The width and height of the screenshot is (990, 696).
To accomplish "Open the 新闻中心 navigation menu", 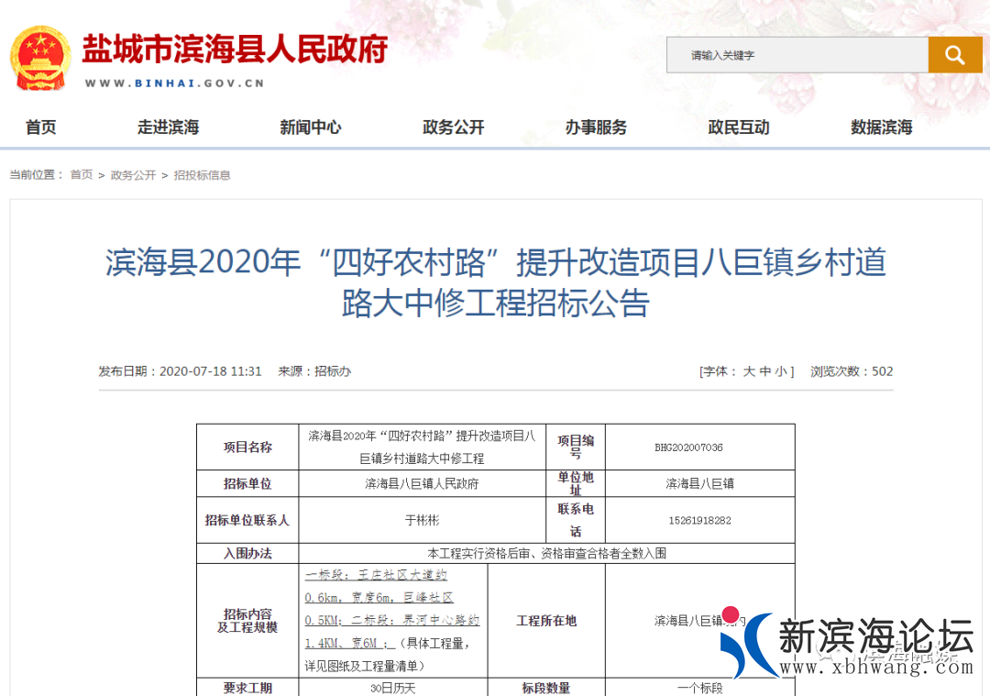I will click(311, 128).
